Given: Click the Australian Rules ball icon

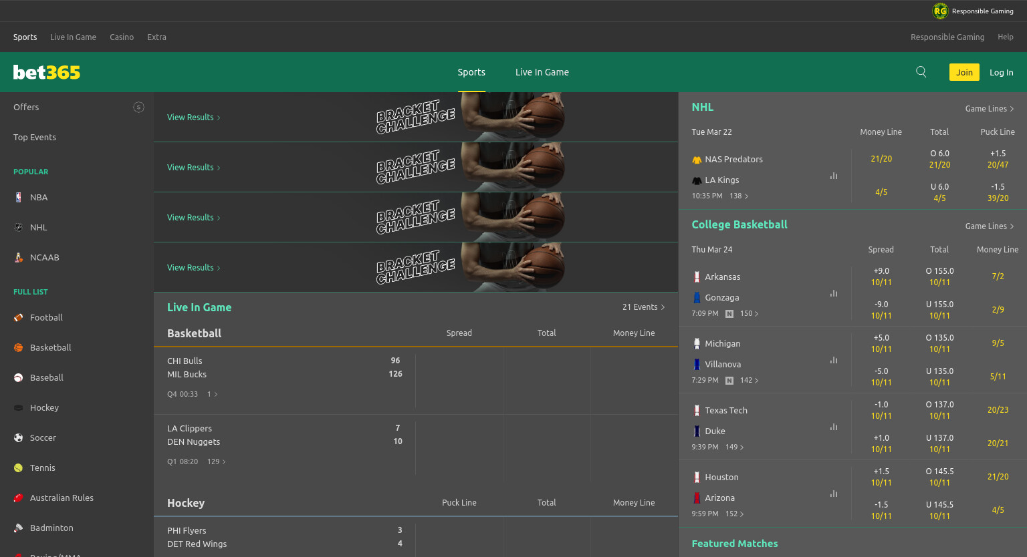Looking at the screenshot, I should [x=18, y=498].
